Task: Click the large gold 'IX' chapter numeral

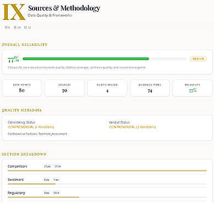Action: (14, 12)
